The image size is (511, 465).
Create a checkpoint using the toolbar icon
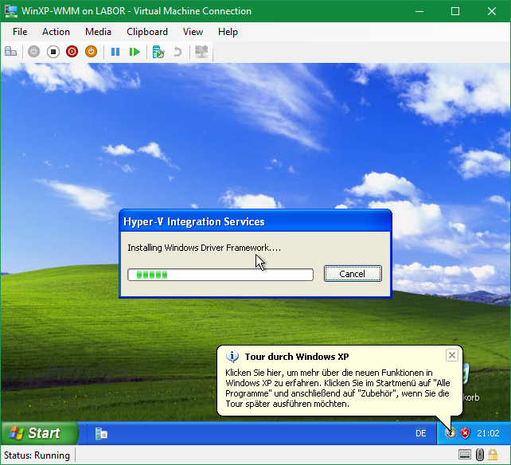point(158,52)
